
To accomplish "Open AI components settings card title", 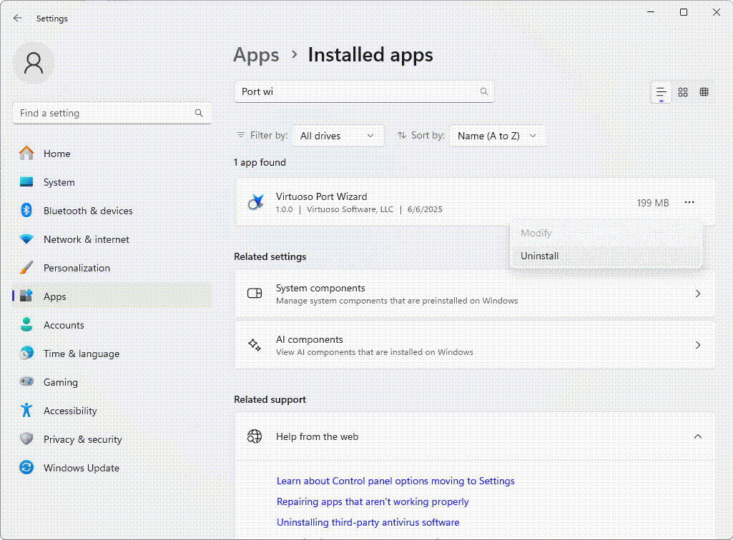I will [310, 339].
